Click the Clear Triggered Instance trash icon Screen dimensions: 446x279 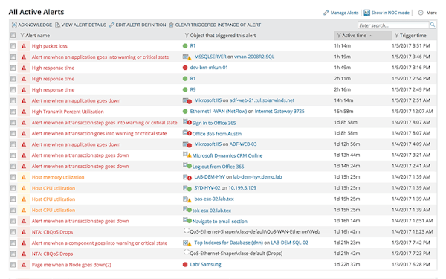171,25
